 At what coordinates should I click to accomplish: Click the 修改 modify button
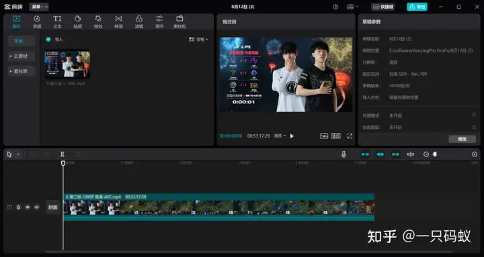tap(462, 139)
